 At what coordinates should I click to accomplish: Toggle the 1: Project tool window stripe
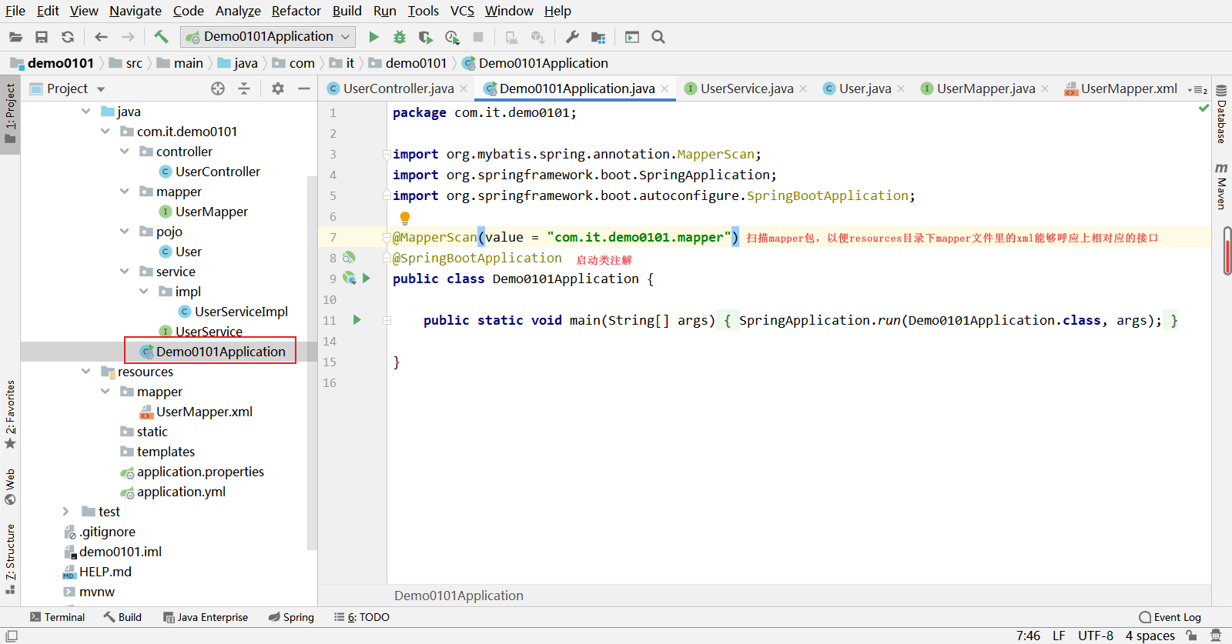click(10, 114)
